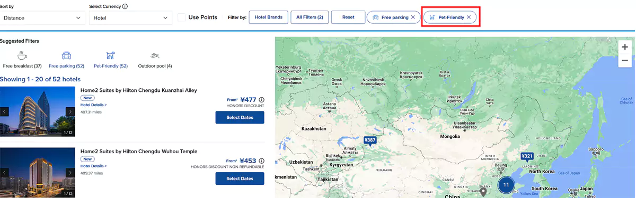Remove the Pet-Friendly filter chip
Viewport: 636px width, 198px height.
pyautogui.click(x=469, y=17)
